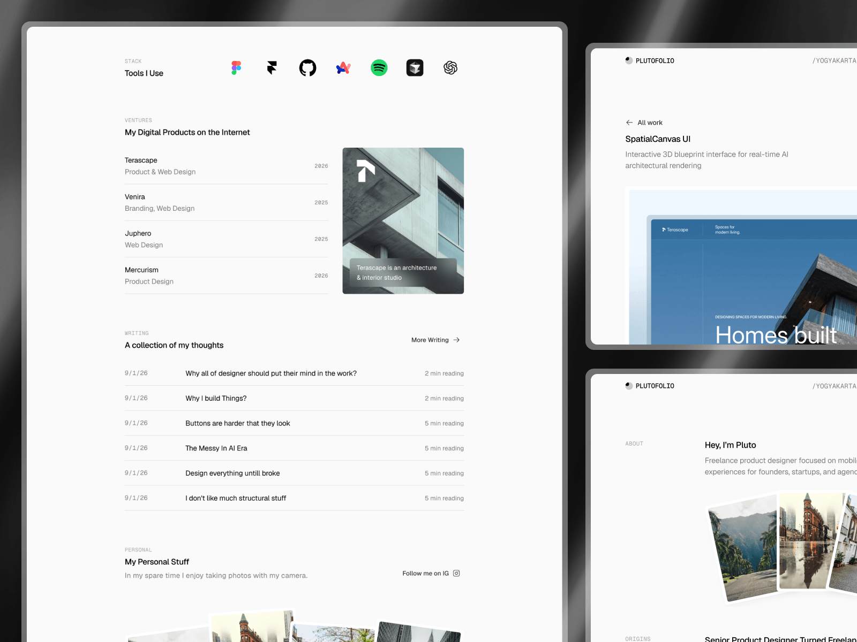The width and height of the screenshot is (857, 642).
Task: Click the Terascape logo in the mockup header
Action: click(x=675, y=230)
